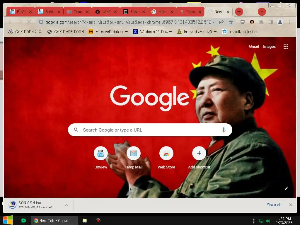300x225 pixels.
Task: Open MalwareDatabase bookmark
Action: 108,32
